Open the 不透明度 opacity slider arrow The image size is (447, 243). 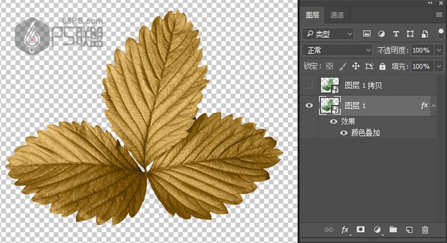(x=439, y=51)
